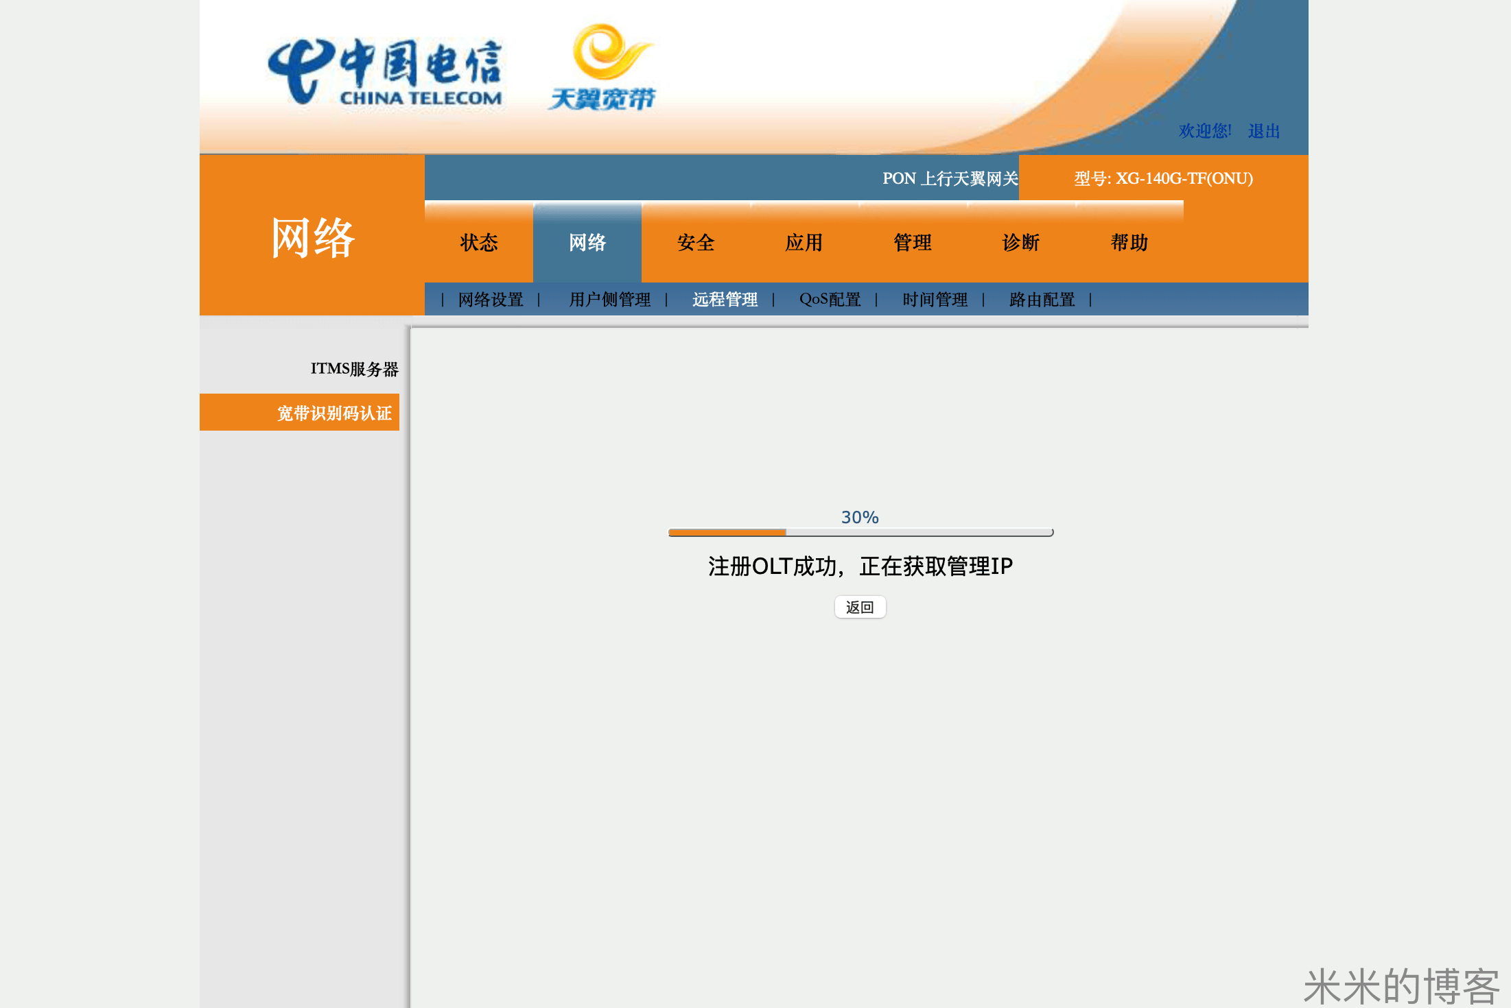The width and height of the screenshot is (1511, 1008).
Task: Select QoS配置 from the submenu
Action: click(830, 299)
